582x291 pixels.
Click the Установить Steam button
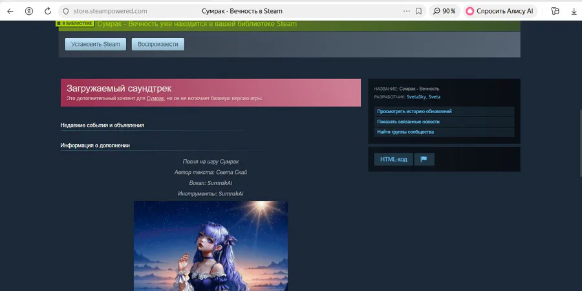click(96, 44)
